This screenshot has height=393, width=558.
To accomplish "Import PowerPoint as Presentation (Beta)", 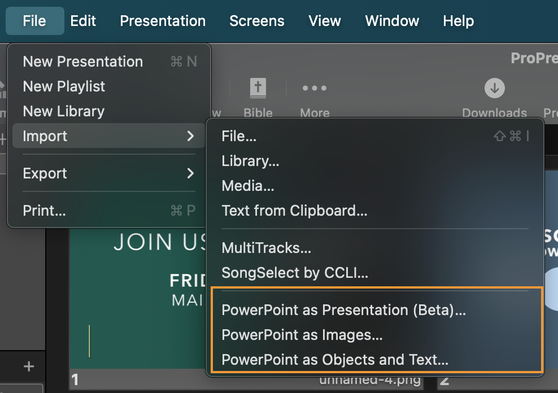I will tap(343, 310).
